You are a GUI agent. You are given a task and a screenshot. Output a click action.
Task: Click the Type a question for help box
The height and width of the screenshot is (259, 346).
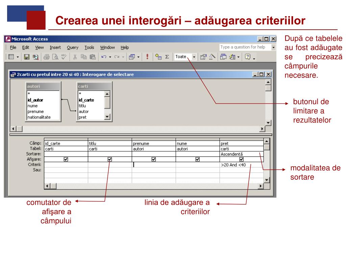[x=245, y=47]
